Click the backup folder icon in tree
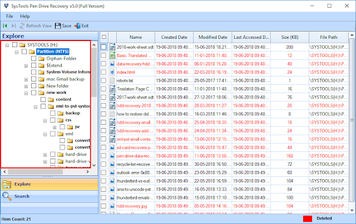The height and width of the screenshot is (224, 356). coord(61,113)
